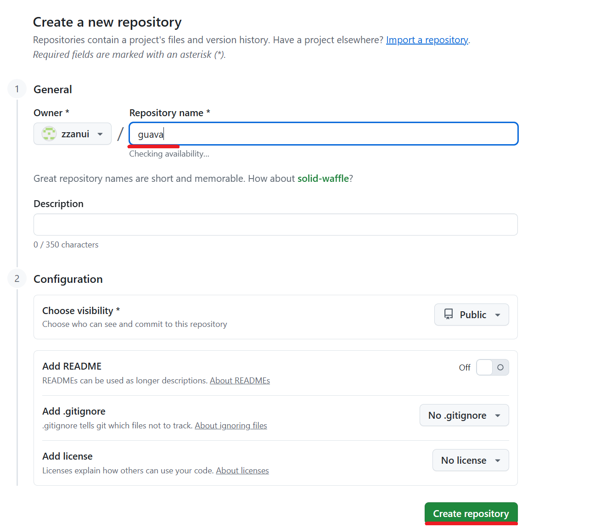Click the zzanui owner avatar icon
Image resolution: width=595 pixels, height=528 pixels.
[x=49, y=134]
